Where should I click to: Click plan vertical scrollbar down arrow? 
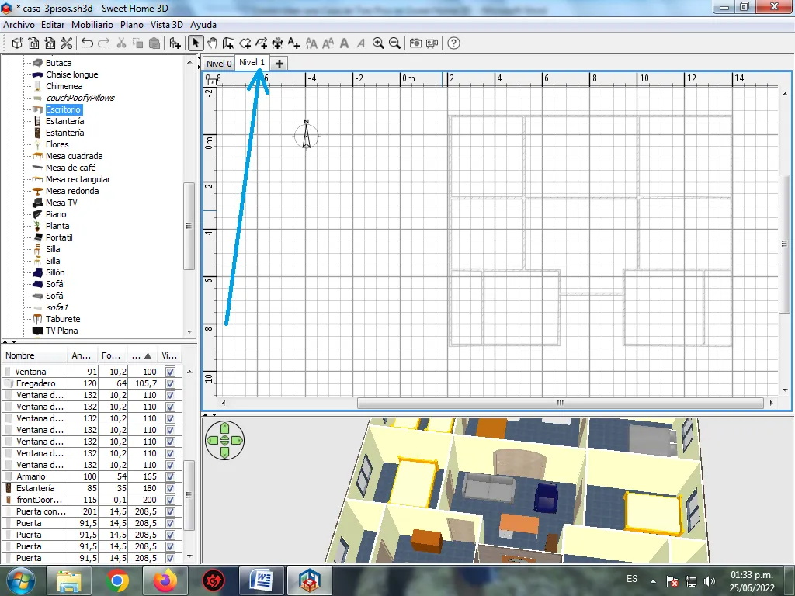(x=785, y=390)
